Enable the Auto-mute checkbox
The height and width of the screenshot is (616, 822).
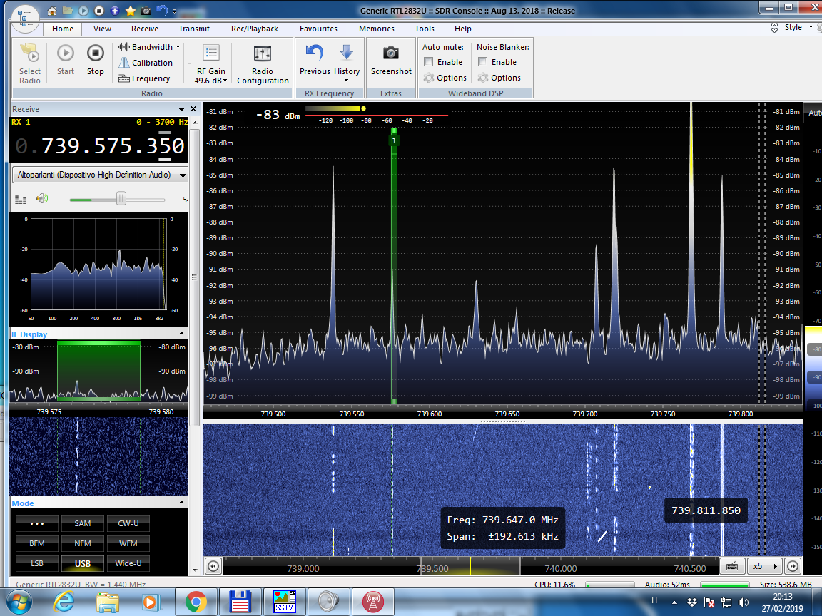click(x=429, y=62)
